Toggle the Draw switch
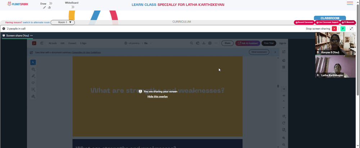360x148 pixels. (x=50, y=4)
